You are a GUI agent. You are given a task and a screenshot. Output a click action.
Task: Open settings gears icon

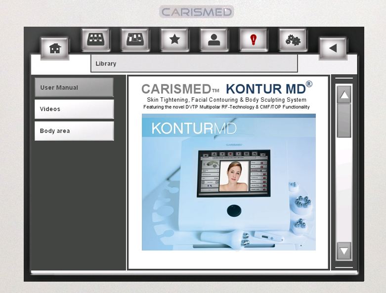click(293, 40)
